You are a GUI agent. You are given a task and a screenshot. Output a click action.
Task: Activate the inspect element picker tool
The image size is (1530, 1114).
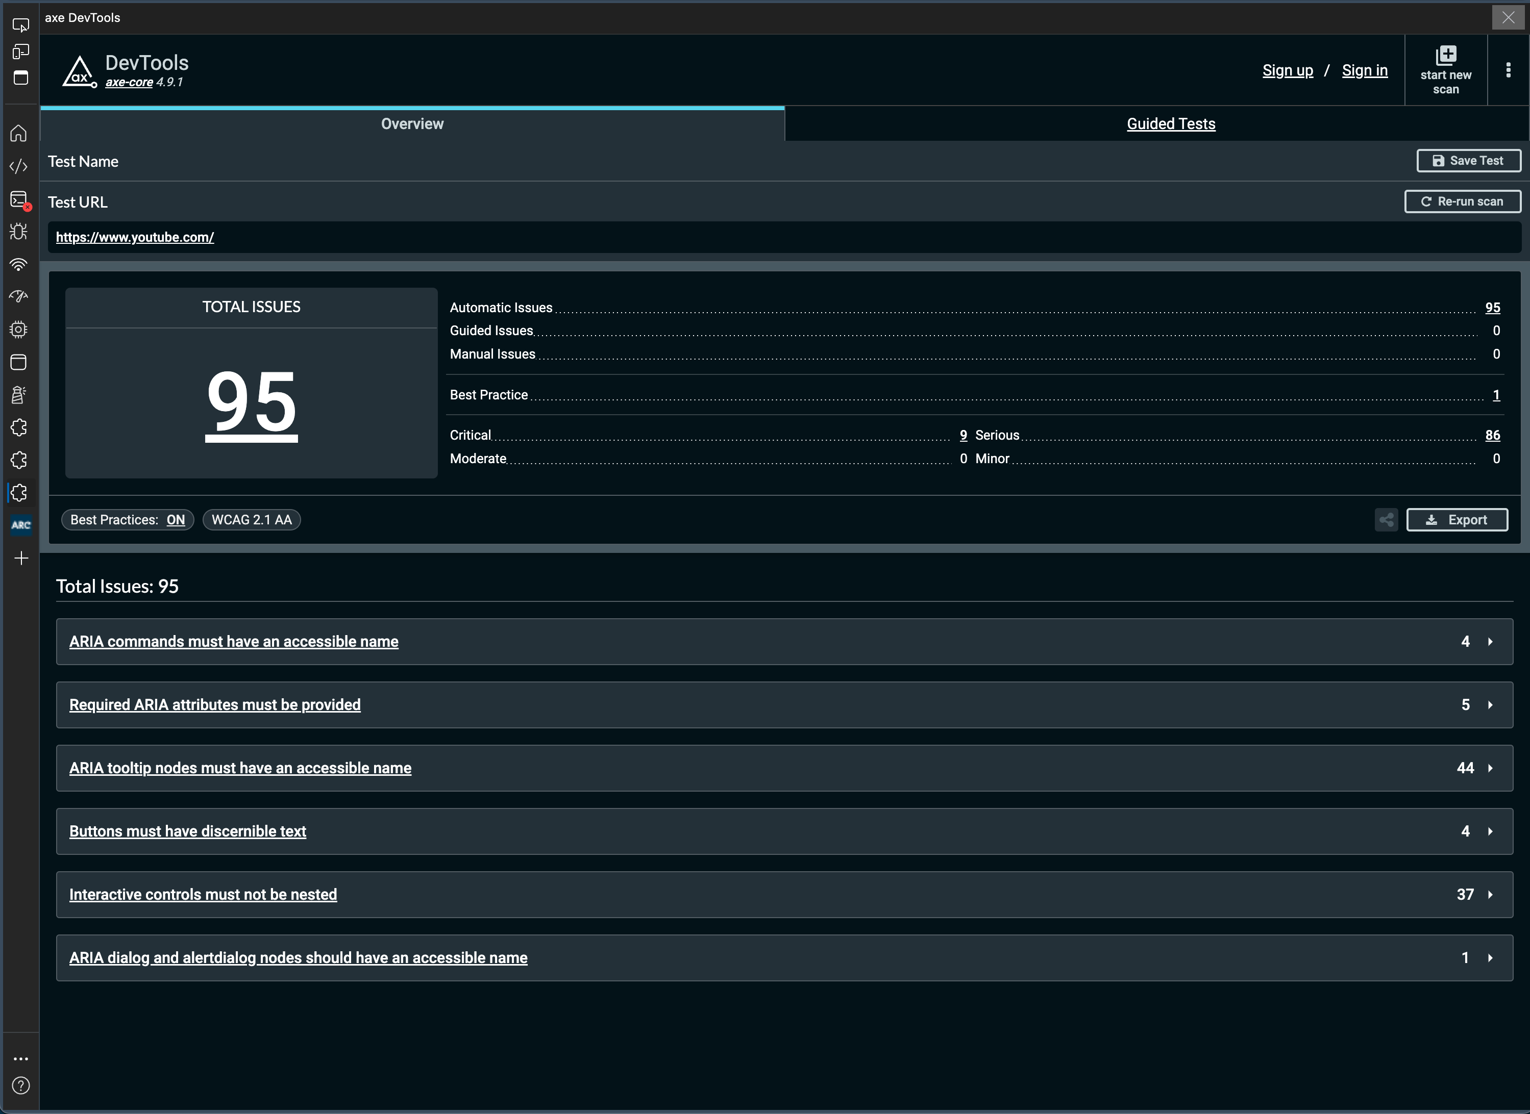21,25
